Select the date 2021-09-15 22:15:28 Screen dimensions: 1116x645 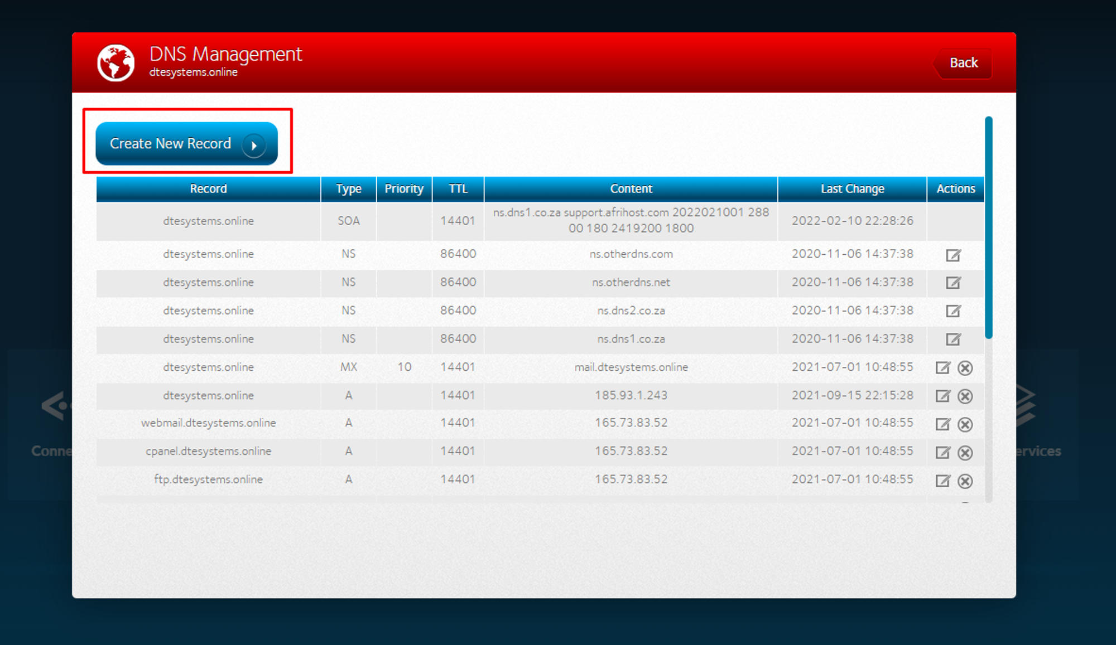coord(852,395)
